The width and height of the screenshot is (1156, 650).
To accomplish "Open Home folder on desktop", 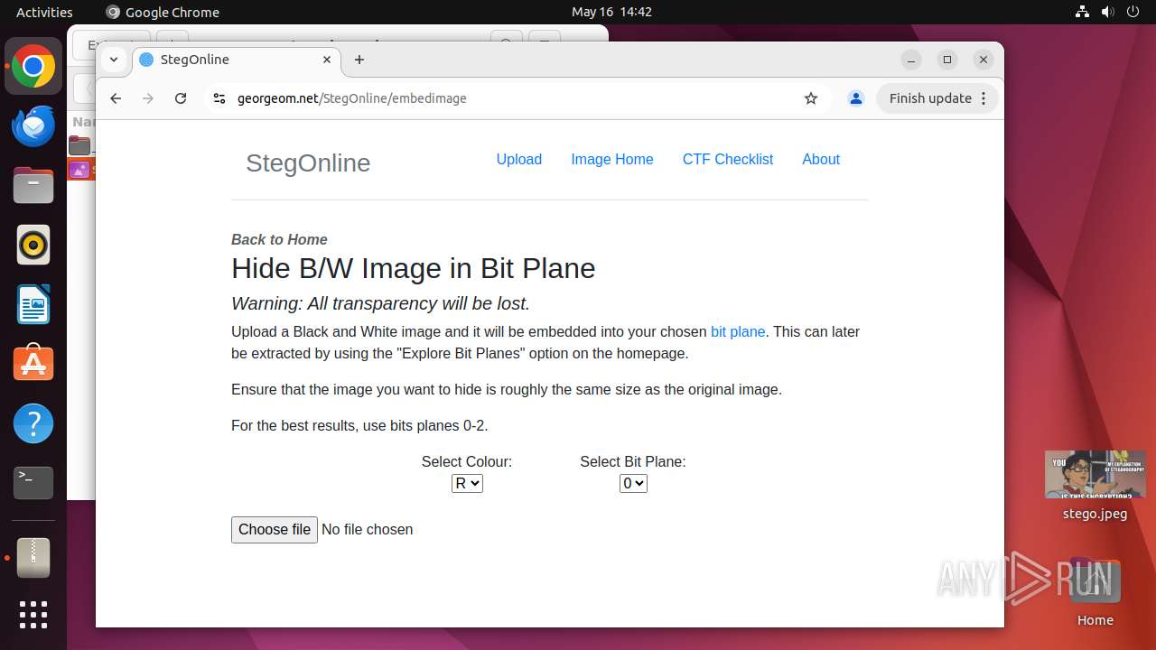I will click(1095, 591).
